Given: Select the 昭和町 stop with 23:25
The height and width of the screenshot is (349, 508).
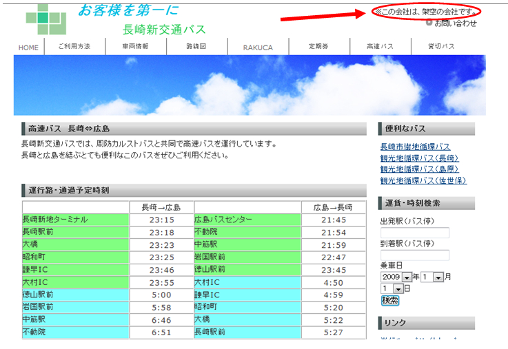Looking at the screenshot, I should pos(76,257).
